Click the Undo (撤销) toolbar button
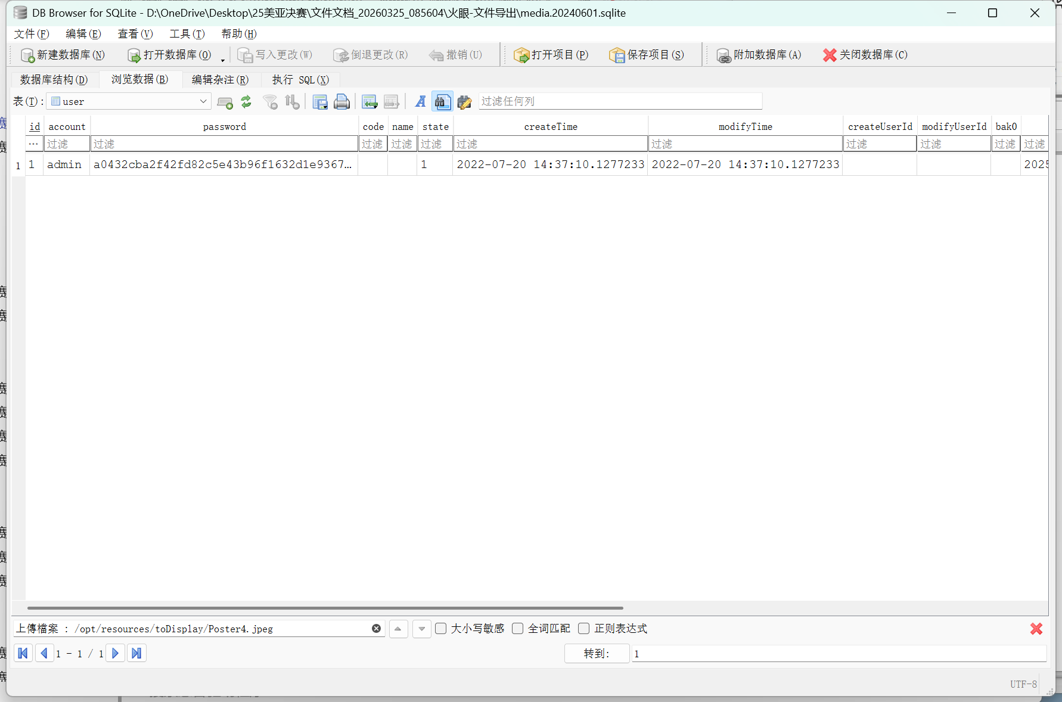This screenshot has width=1062, height=702. point(455,55)
